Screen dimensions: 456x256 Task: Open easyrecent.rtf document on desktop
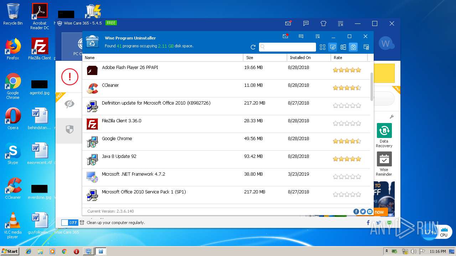40,154
